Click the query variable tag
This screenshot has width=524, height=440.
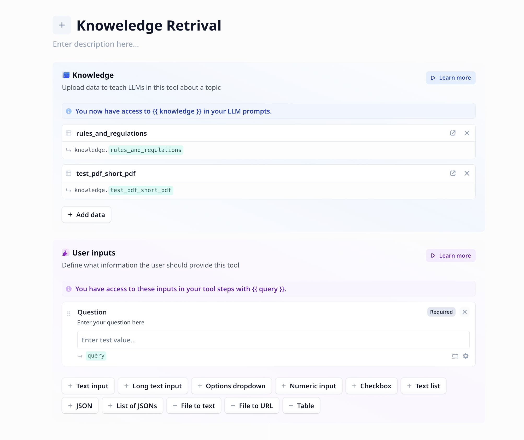(x=96, y=356)
